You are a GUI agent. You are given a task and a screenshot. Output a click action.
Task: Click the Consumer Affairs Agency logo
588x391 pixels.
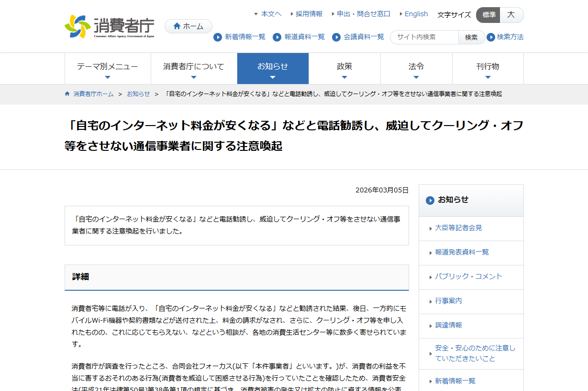[110, 26]
